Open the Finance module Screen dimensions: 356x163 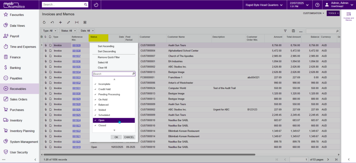(15, 57)
